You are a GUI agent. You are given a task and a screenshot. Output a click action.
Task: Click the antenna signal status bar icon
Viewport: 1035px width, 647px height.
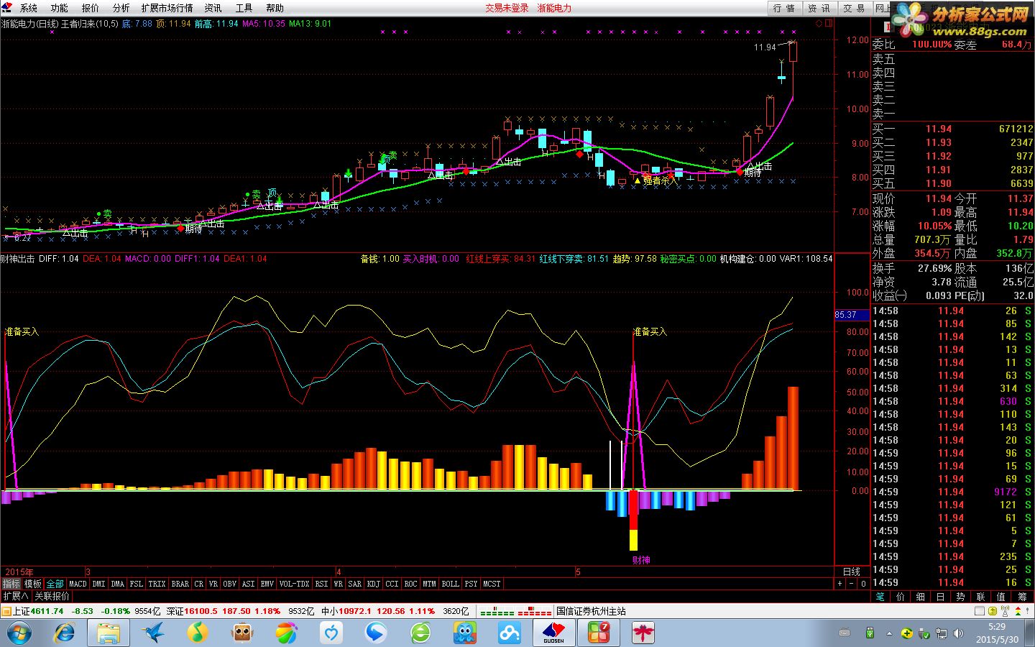[x=1005, y=611]
